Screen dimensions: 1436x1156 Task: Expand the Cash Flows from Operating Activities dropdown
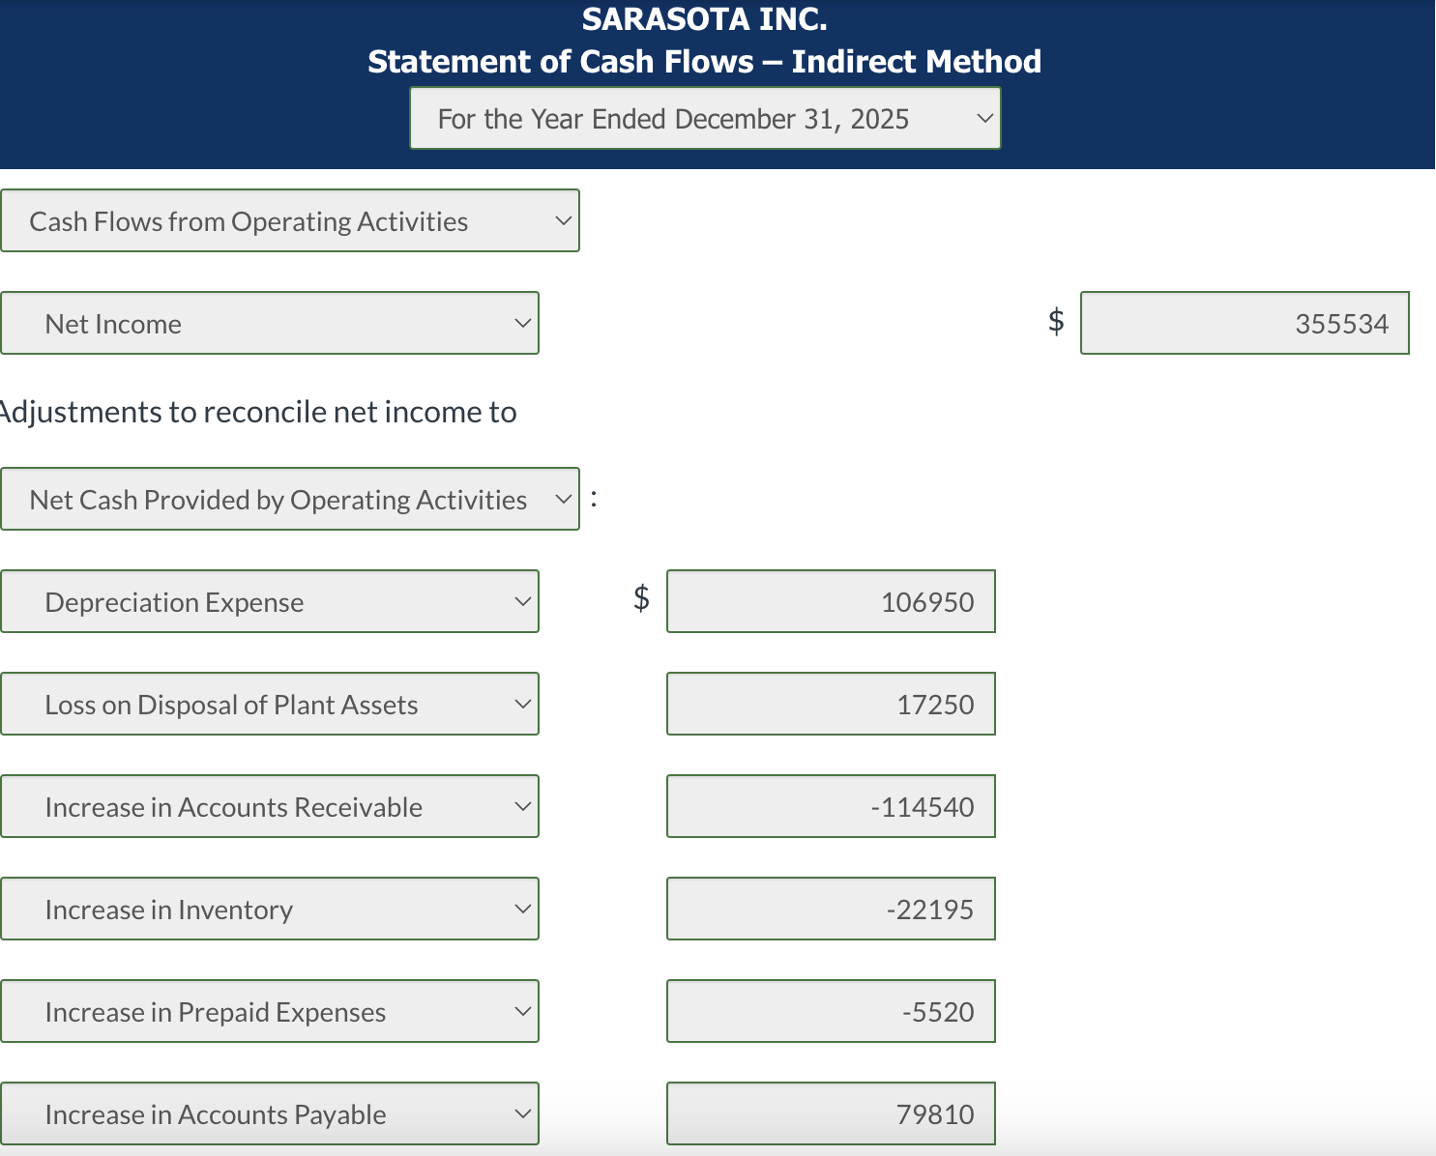(290, 220)
